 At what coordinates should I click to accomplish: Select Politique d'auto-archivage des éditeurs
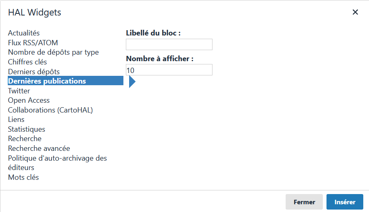(57, 163)
